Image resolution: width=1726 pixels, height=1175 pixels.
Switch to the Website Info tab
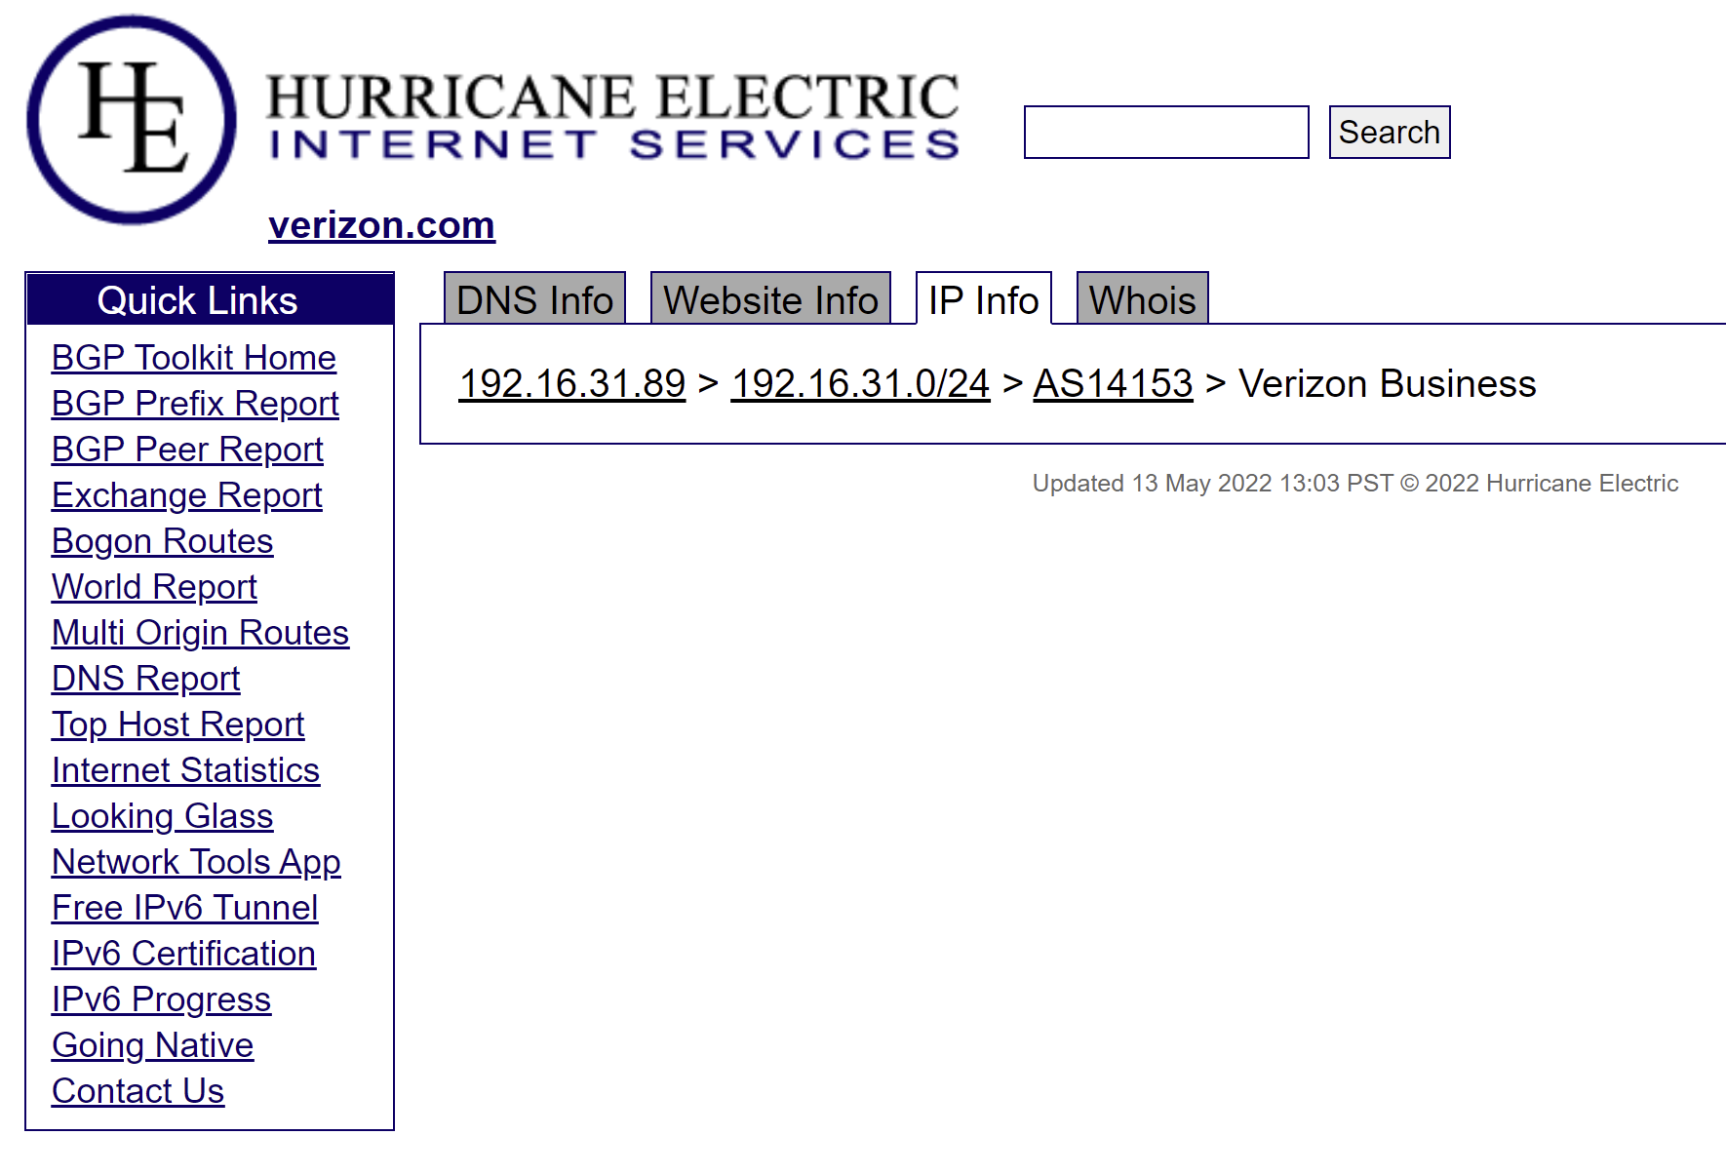[x=770, y=299]
